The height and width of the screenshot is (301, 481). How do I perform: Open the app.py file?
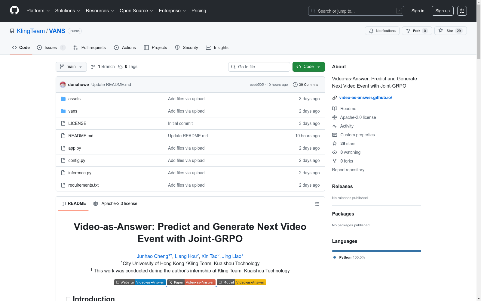click(x=75, y=148)
